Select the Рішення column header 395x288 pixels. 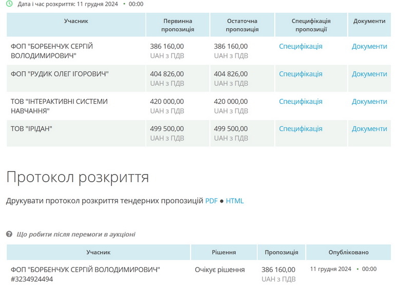pos(223,253)
